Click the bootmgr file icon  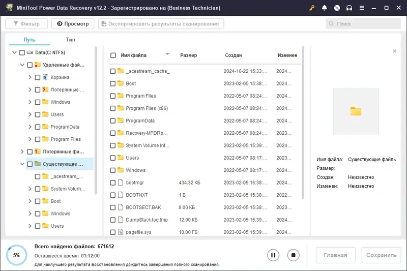pyautogui.click(x=121, y=183)
